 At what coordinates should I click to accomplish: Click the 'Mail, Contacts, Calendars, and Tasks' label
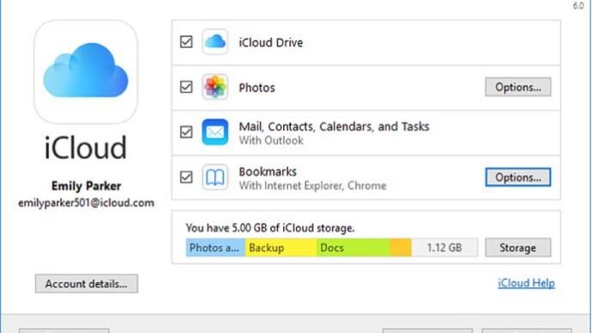click(x=334, y=126)
